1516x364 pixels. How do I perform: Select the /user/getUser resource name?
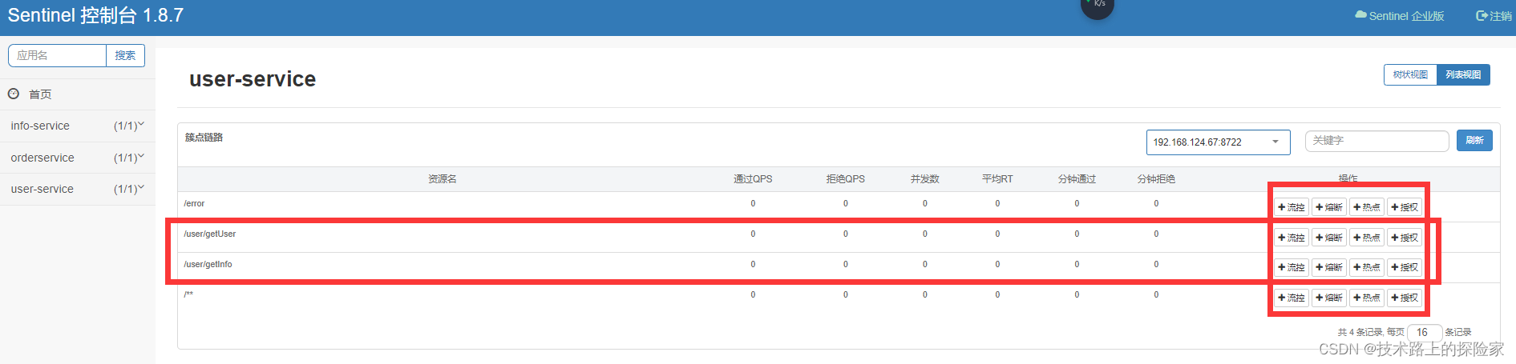[x=209, y=234]
